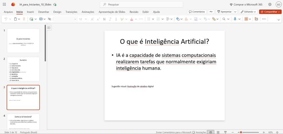The height and width of the screenshot is (134, 283).
Task: Click the New Slide icon
Action: [x=31, y=19]
